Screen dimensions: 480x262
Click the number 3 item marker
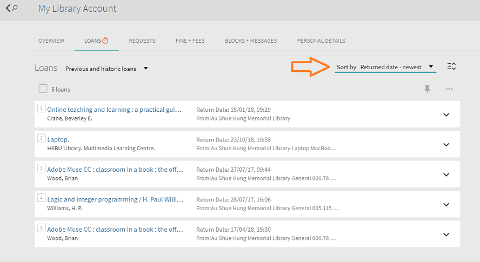pyautogui.click(x=41, y=168)
